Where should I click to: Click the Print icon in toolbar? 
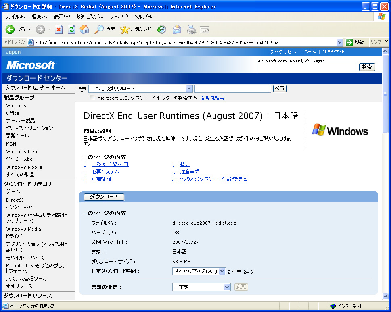[x=191, y=29]
